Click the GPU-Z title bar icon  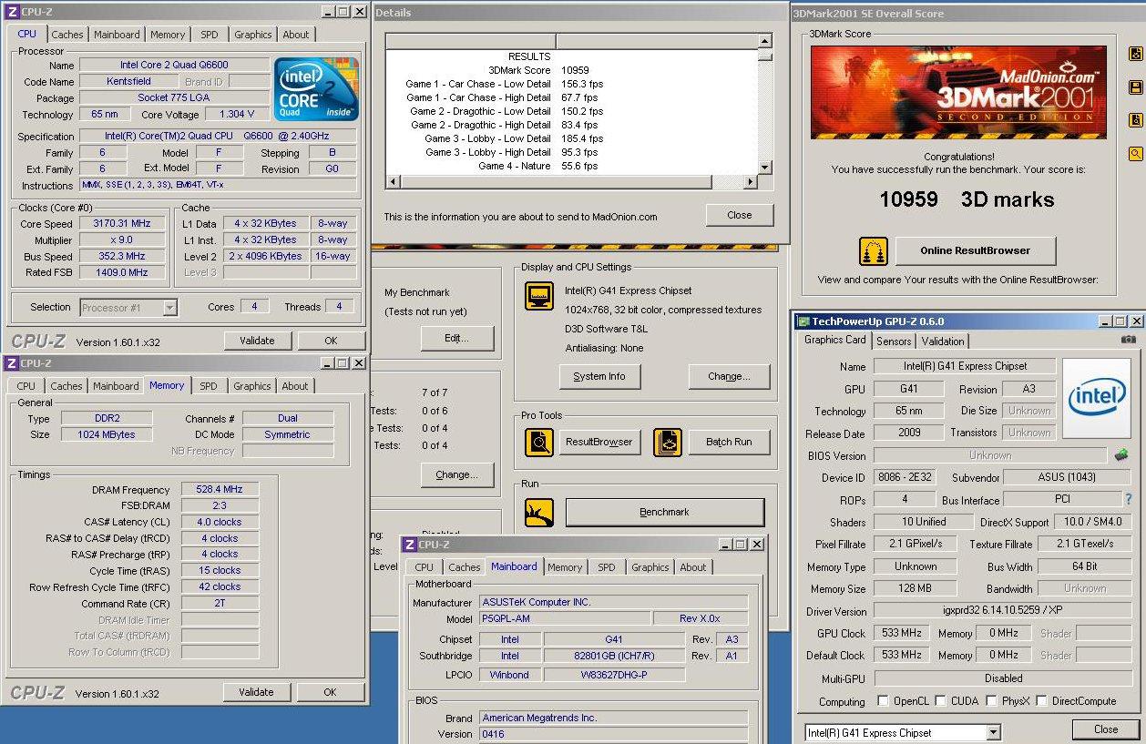(x=803, y=321)
